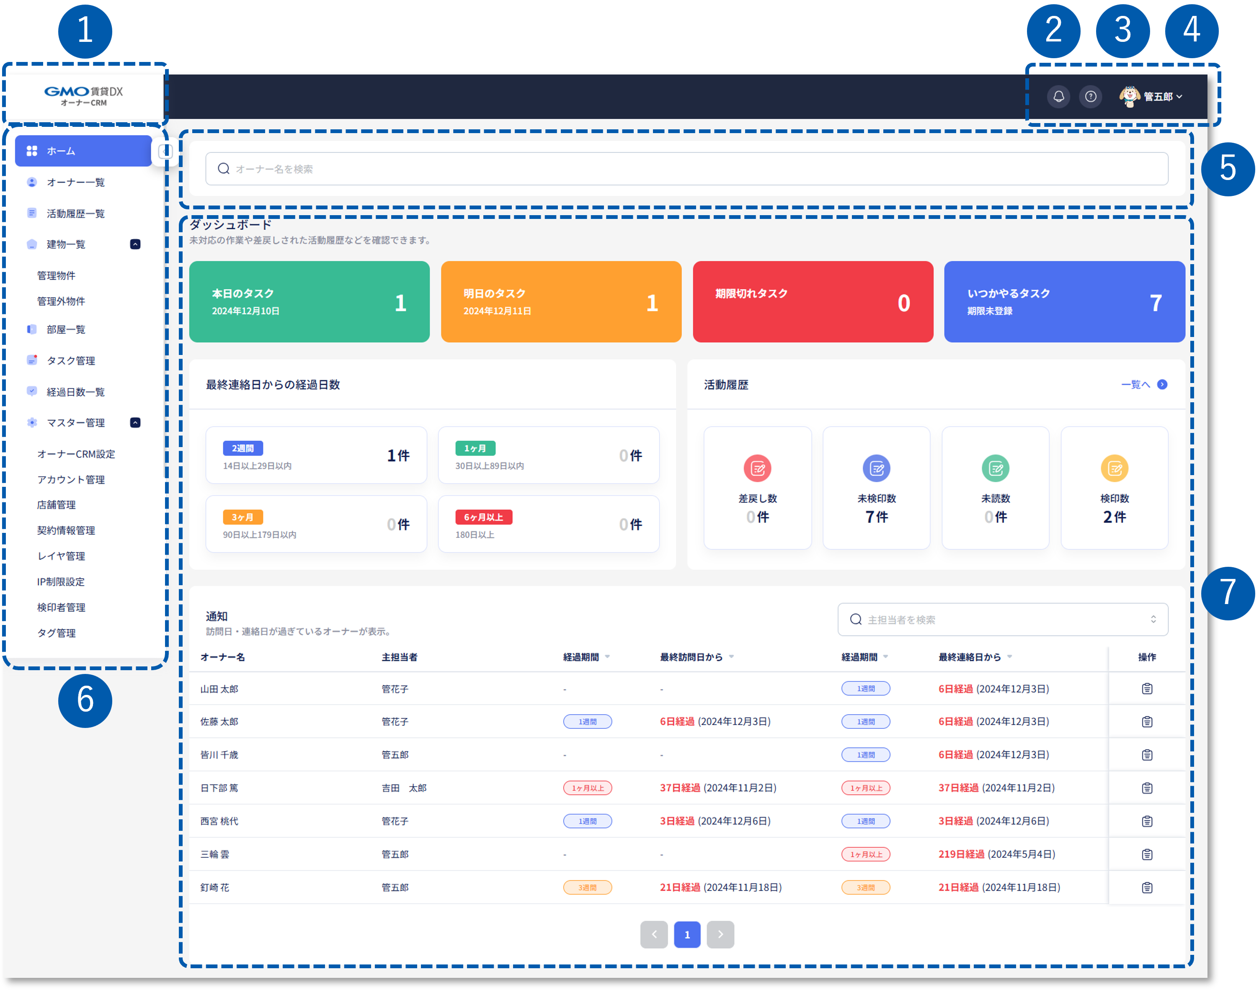This screenshot has width=1259, height=990.
Task: Click the 219日経過 text
Action: (961, 854)
